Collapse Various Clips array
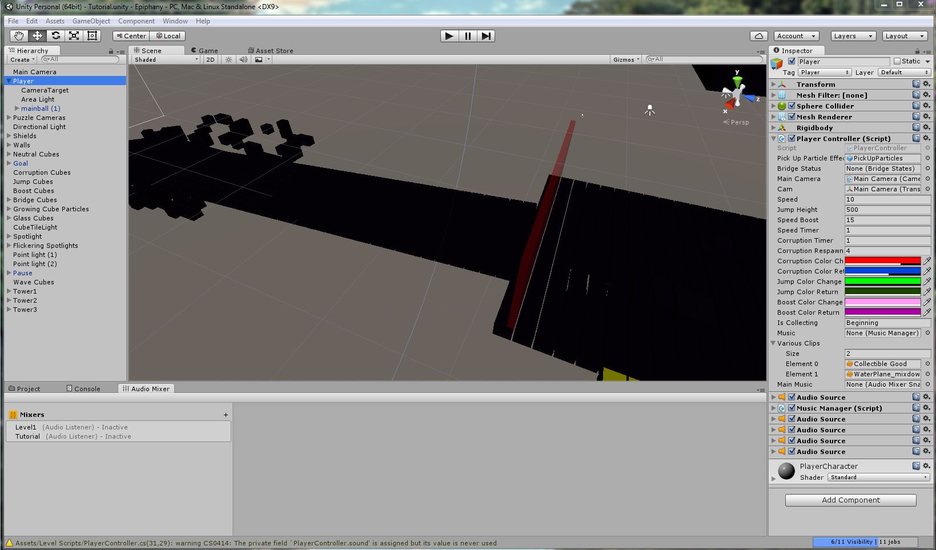 [x=773, y=343]
